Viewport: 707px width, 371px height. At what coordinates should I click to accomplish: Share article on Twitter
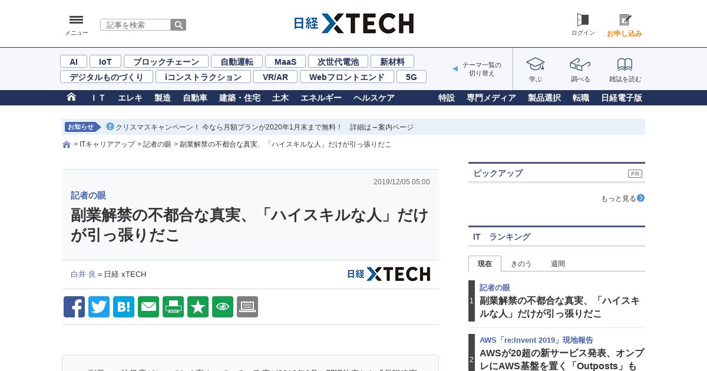click(x=99, y=307)
